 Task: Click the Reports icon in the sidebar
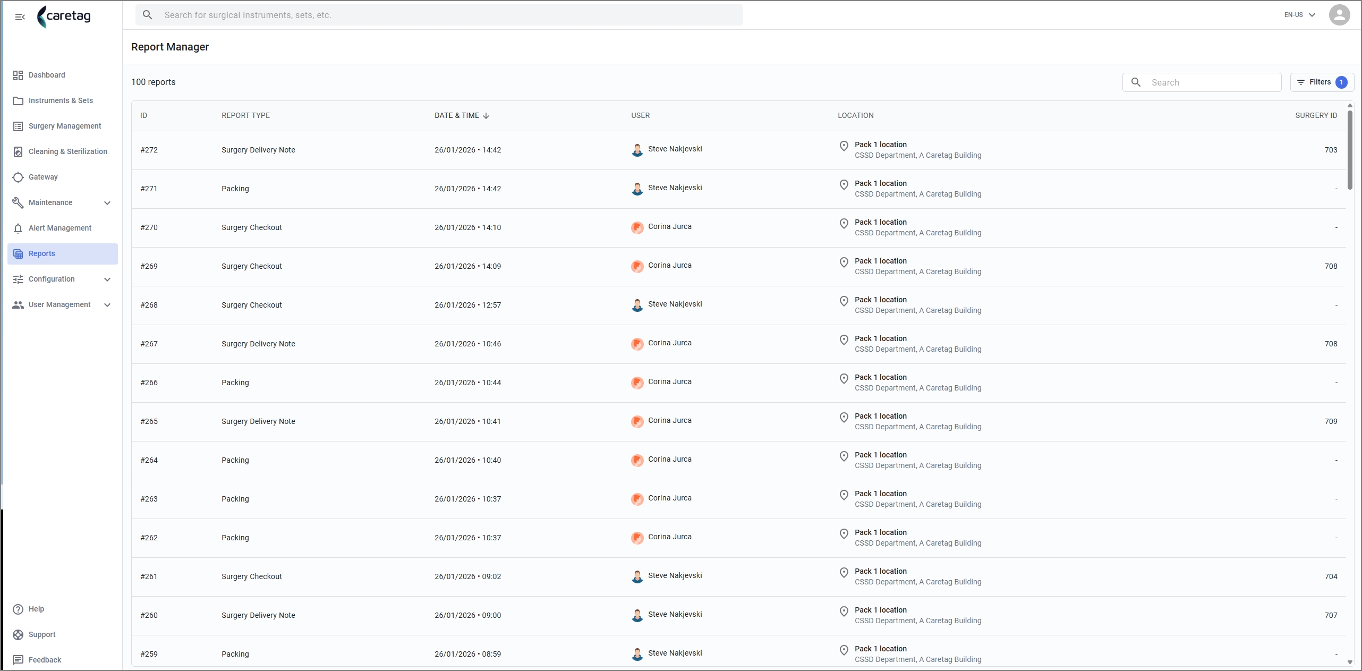pyautogui.click(x=18, y=254)
